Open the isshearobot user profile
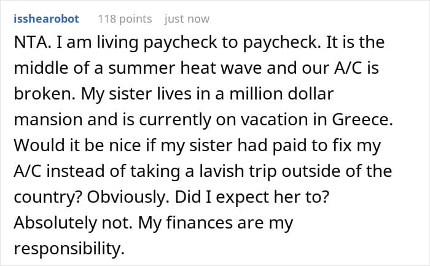Viewport: 430px width, 266px height. (46, 19)
